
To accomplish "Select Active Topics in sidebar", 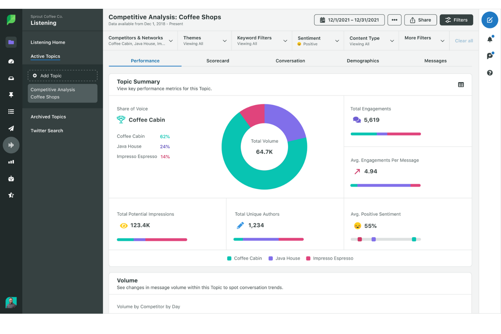I will click(x=45, y=56).
